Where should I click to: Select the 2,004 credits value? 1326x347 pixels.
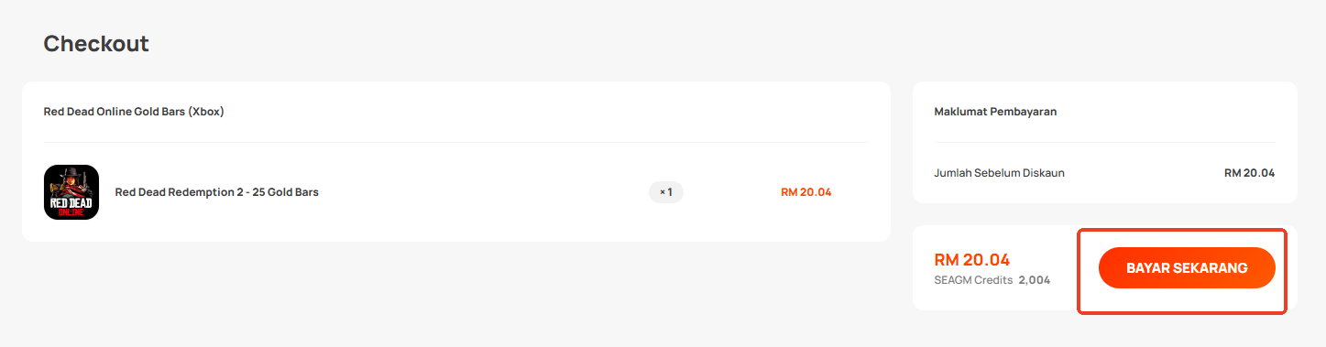[1035, 280]
